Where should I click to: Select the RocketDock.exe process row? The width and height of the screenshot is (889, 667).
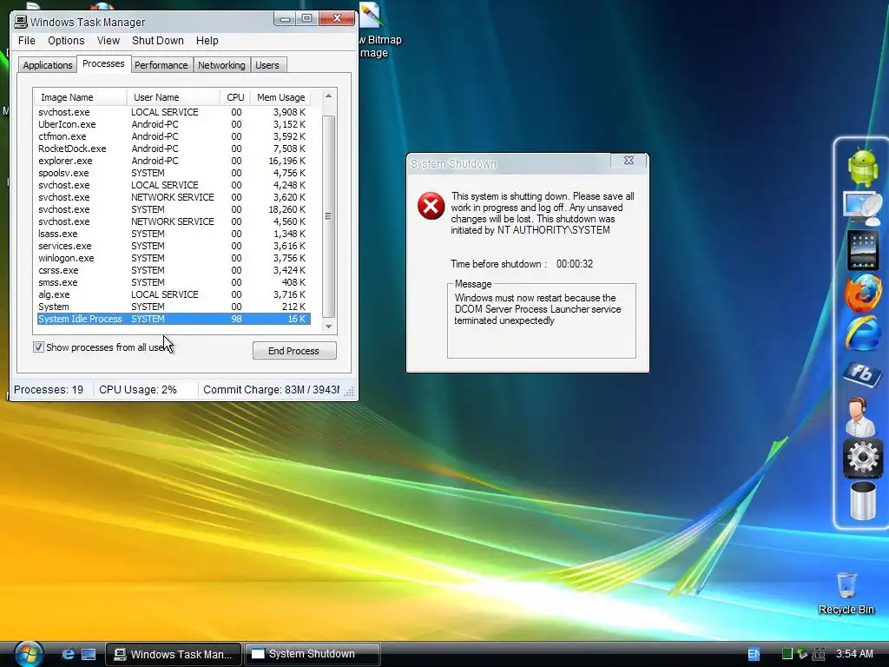(x=174, y=149)
